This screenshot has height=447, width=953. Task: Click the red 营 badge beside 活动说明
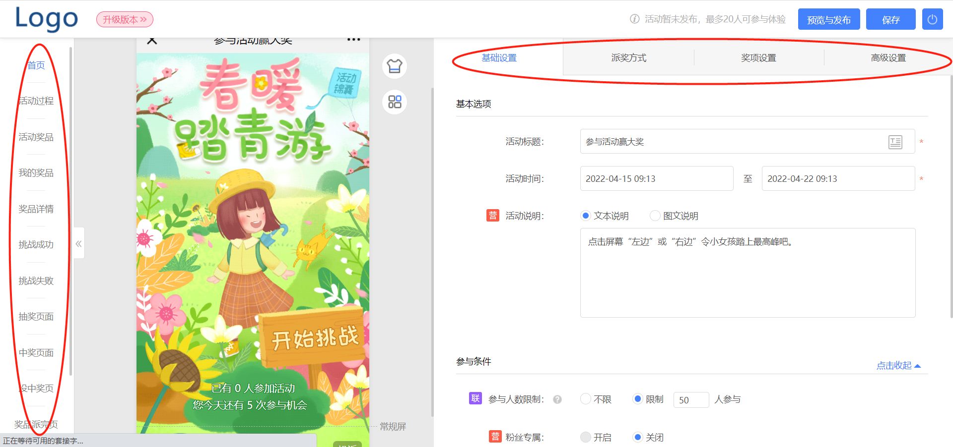click(492, 215)
